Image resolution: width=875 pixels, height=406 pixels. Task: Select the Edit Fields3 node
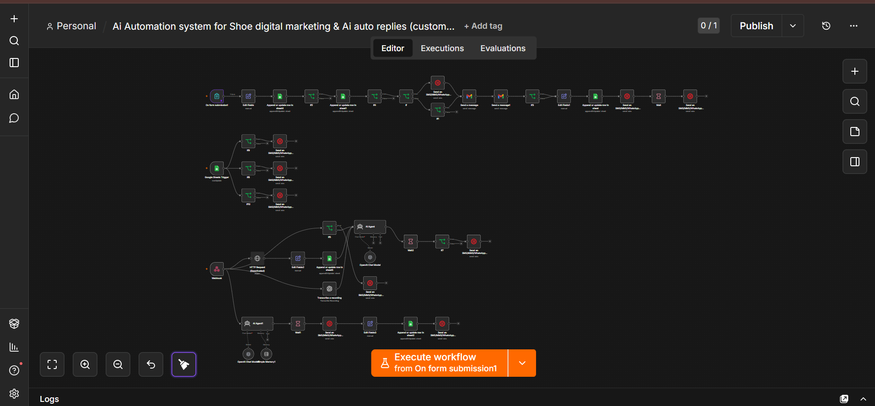(x=370, y=324)
